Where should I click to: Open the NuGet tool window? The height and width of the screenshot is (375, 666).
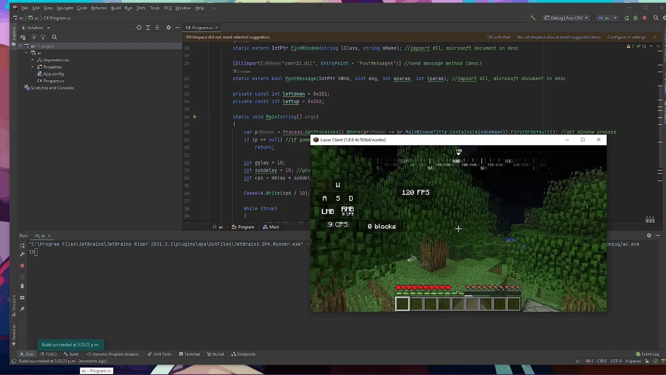click(x=215, y=354)
